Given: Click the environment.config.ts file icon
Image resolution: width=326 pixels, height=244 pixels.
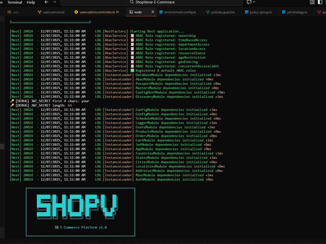Looking at the screenshot, I should [x=161, y=12].
